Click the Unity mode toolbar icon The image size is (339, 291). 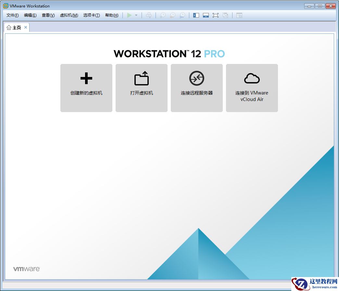click(225, 15)
